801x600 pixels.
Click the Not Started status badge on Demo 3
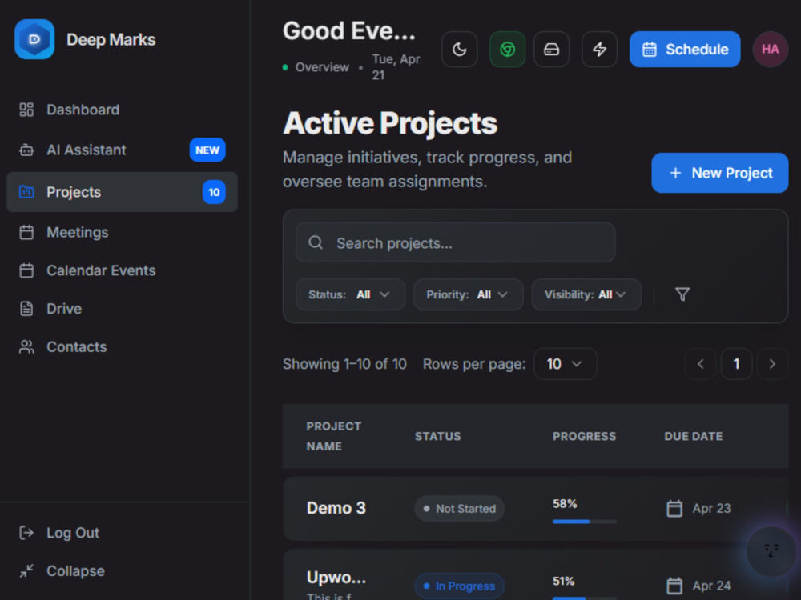click(x=459, y=509)
